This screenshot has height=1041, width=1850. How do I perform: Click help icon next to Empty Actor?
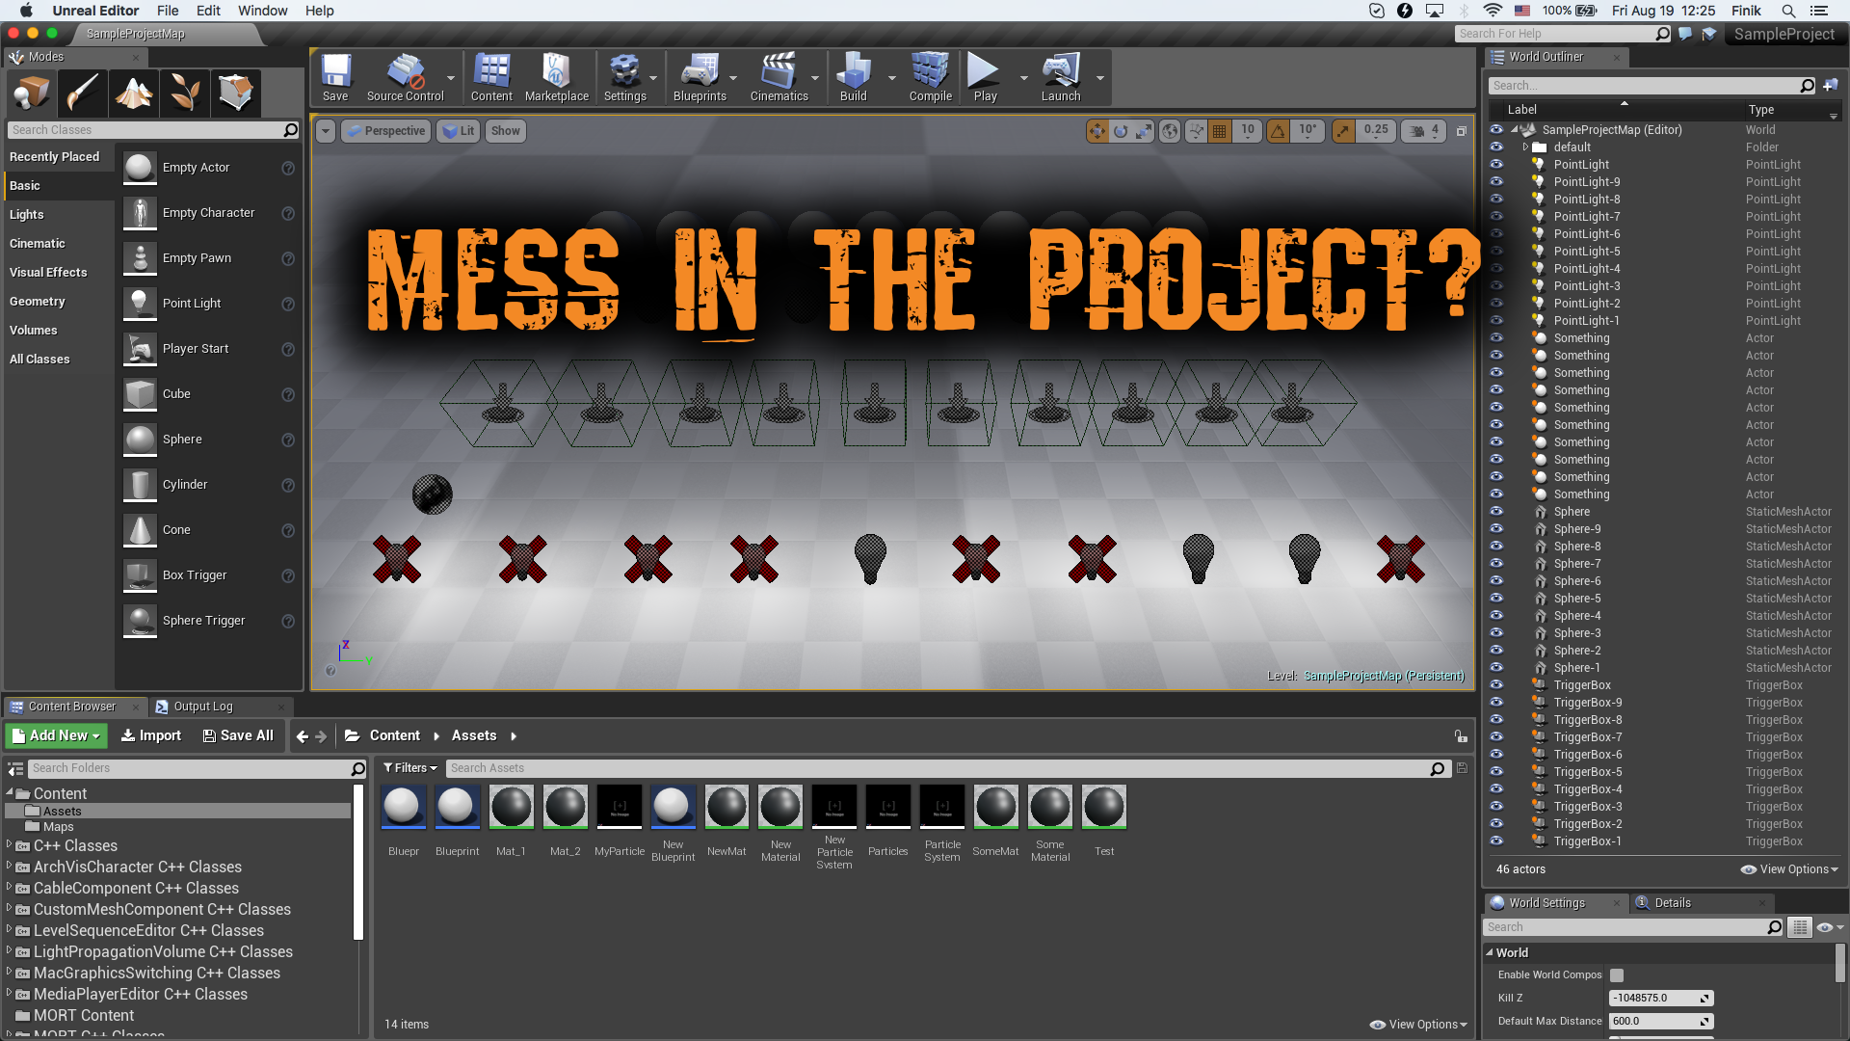tap(287, 168)
